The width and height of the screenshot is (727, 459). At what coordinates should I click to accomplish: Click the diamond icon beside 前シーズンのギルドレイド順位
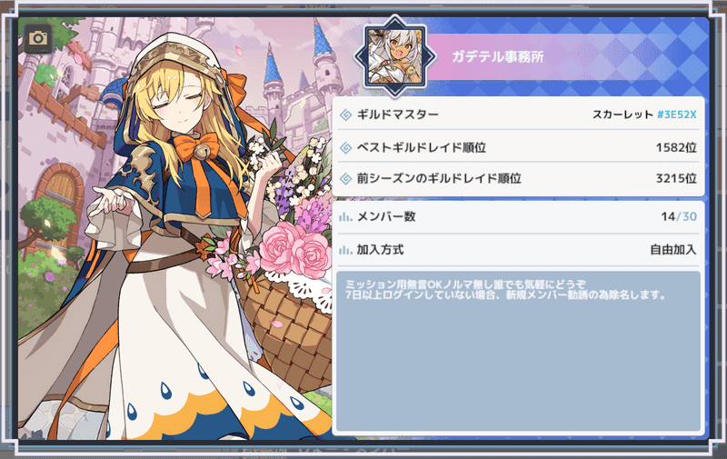(x=346, y=178)
